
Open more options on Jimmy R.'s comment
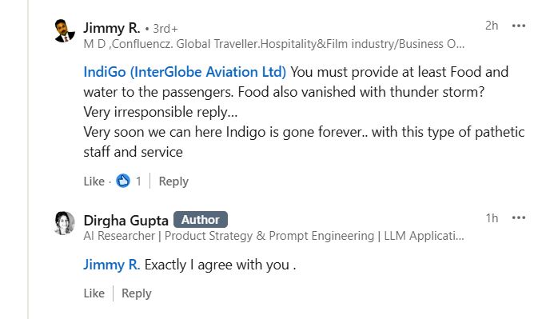519,26
